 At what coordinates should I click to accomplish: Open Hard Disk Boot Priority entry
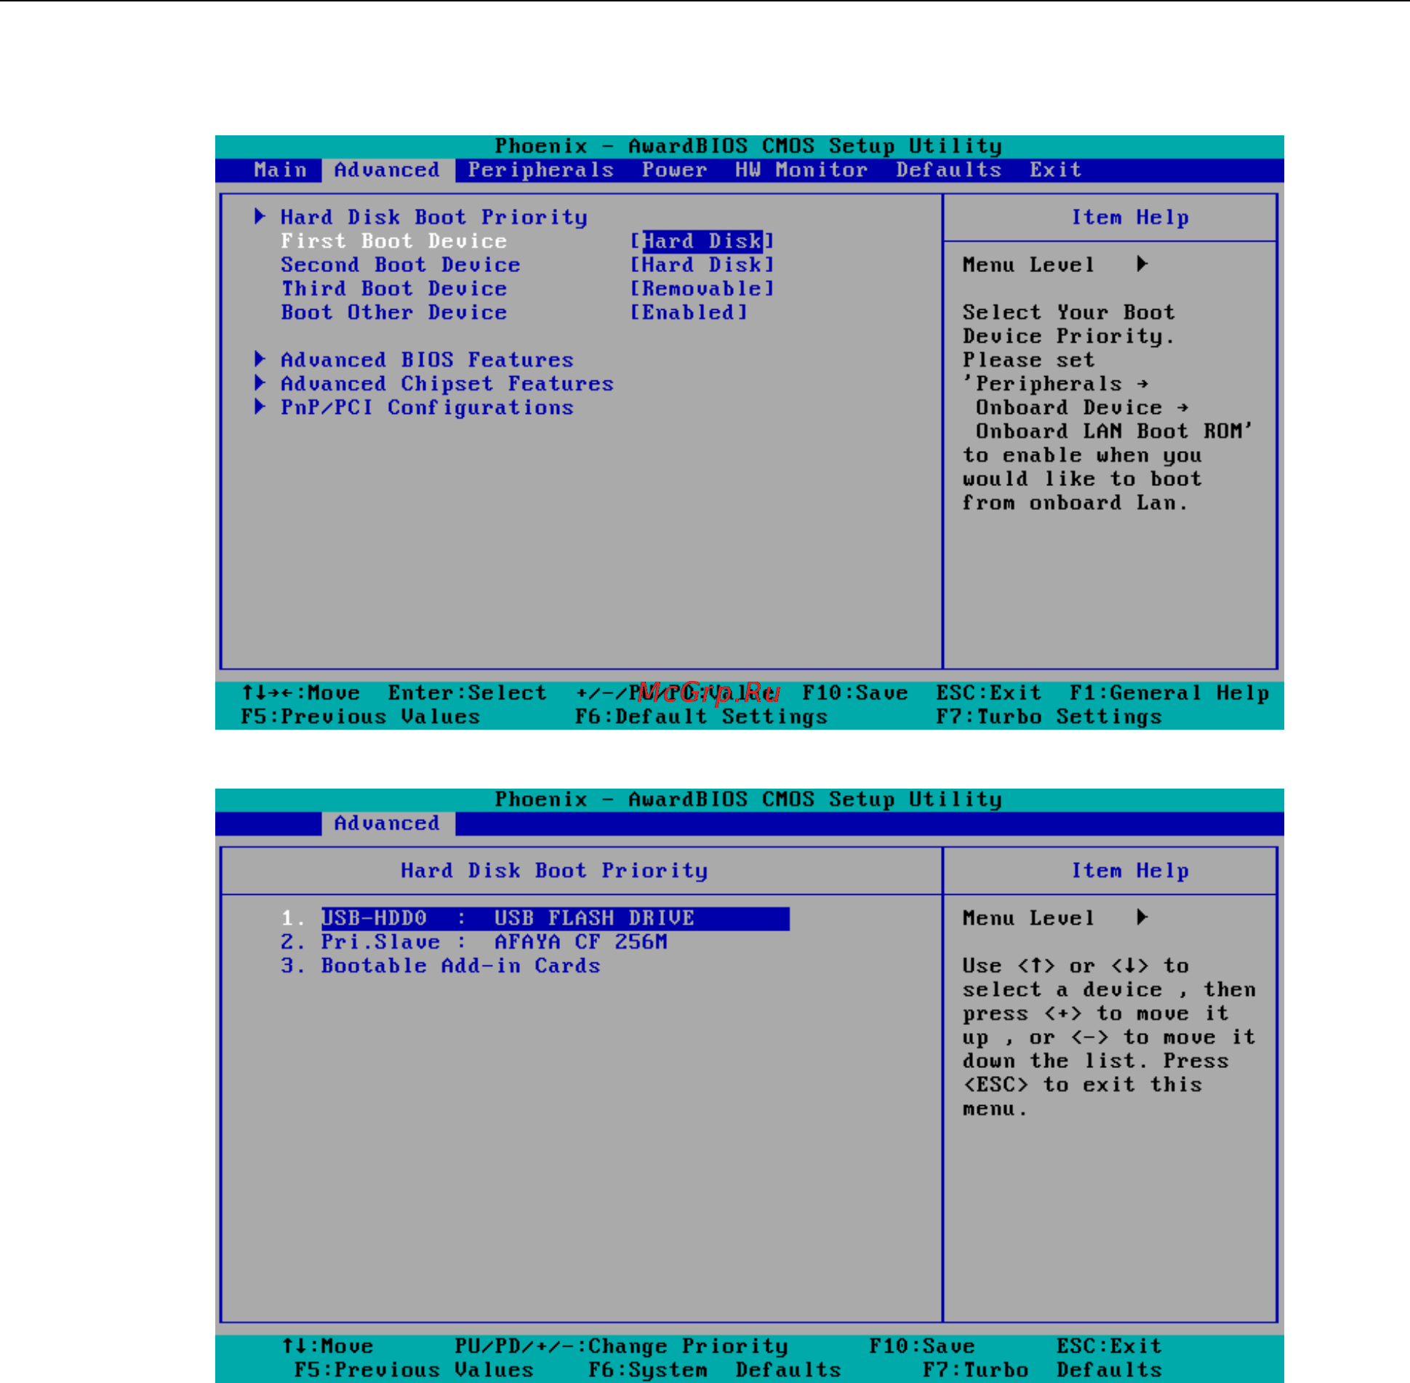pos(433,218)
